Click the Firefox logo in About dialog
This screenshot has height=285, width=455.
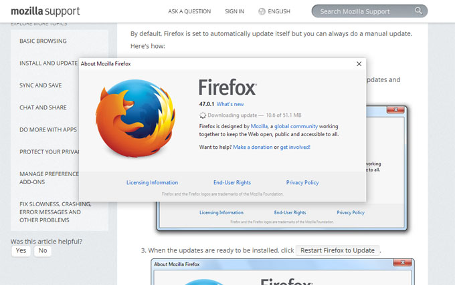pyautogui.click(x=135, y=118)
